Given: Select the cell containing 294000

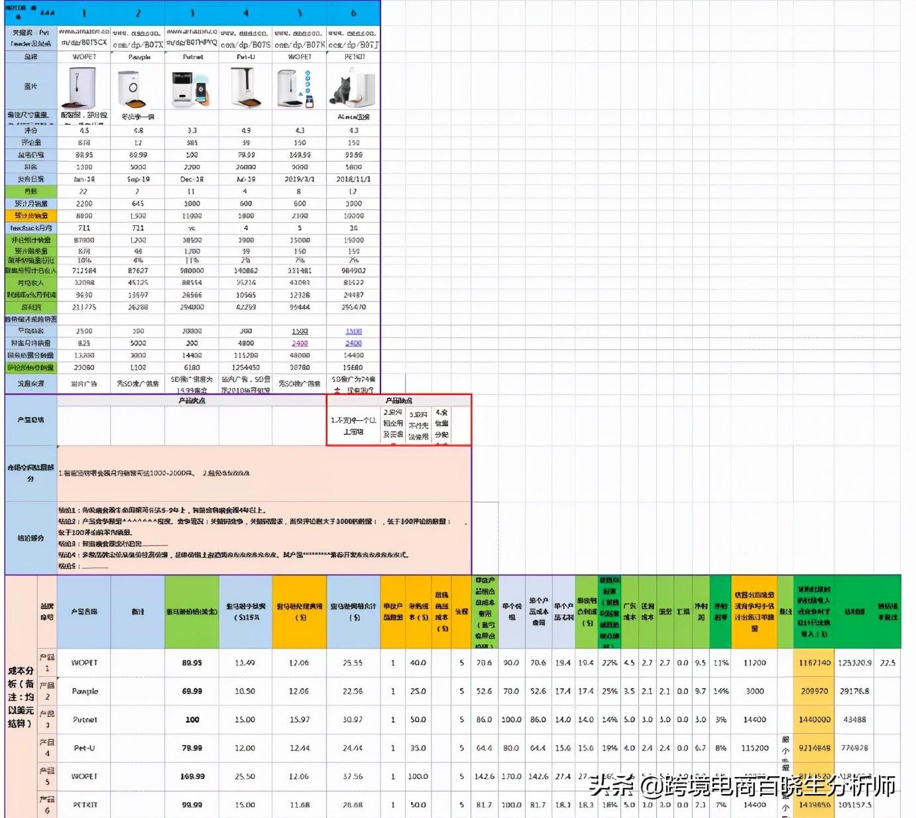Looking at the screenshot, I should tap(192, 307).
